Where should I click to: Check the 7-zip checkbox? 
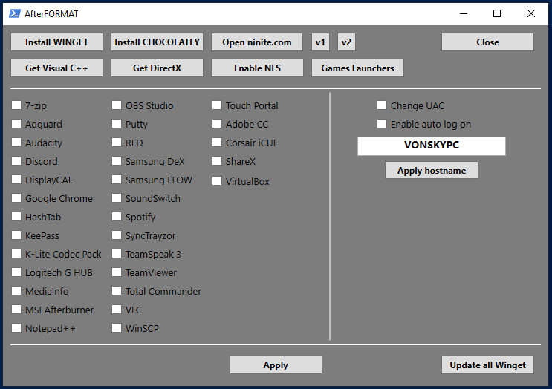click(16, 105)
